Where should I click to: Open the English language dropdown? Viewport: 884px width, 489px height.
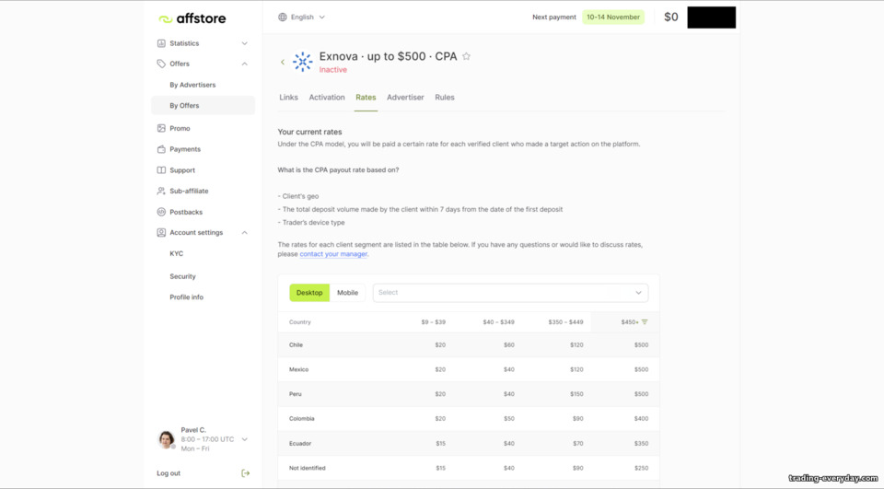pos(302,17)
